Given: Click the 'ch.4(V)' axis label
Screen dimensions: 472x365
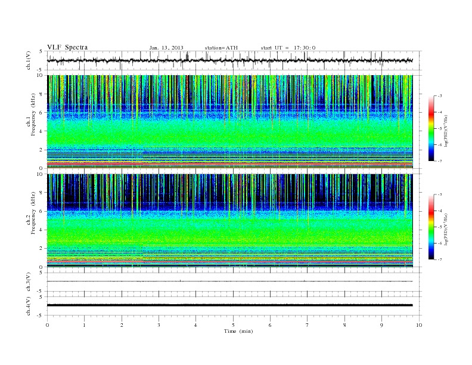Looking at the screenshot, I should 29,306.
